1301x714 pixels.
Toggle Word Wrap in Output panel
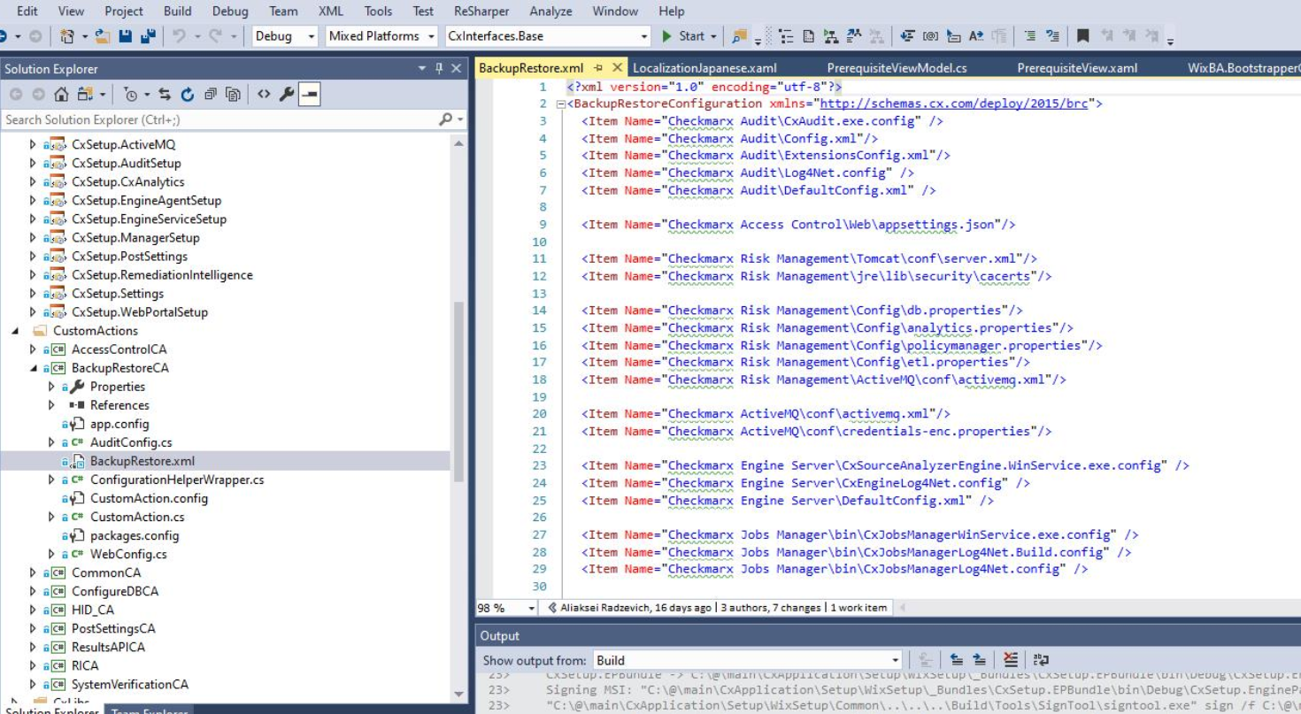click(1041, 659)
